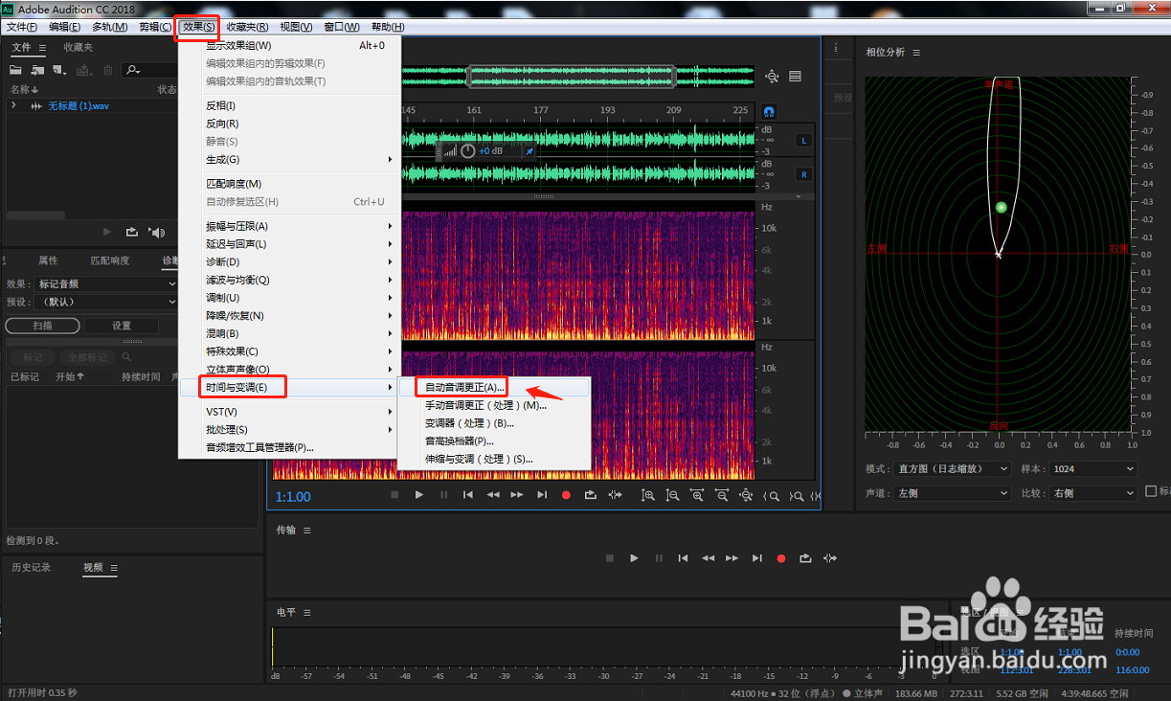Open the 预设 (默认) dropdown

[x=105, y=302]
